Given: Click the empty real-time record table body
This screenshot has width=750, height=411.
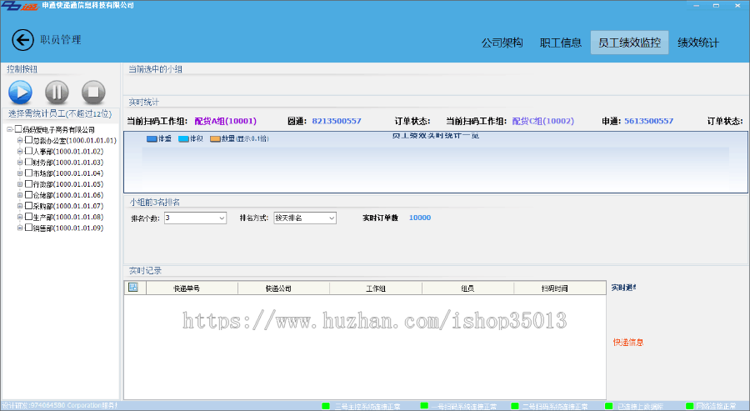Looking at the screenshot, I should [365, 347].
